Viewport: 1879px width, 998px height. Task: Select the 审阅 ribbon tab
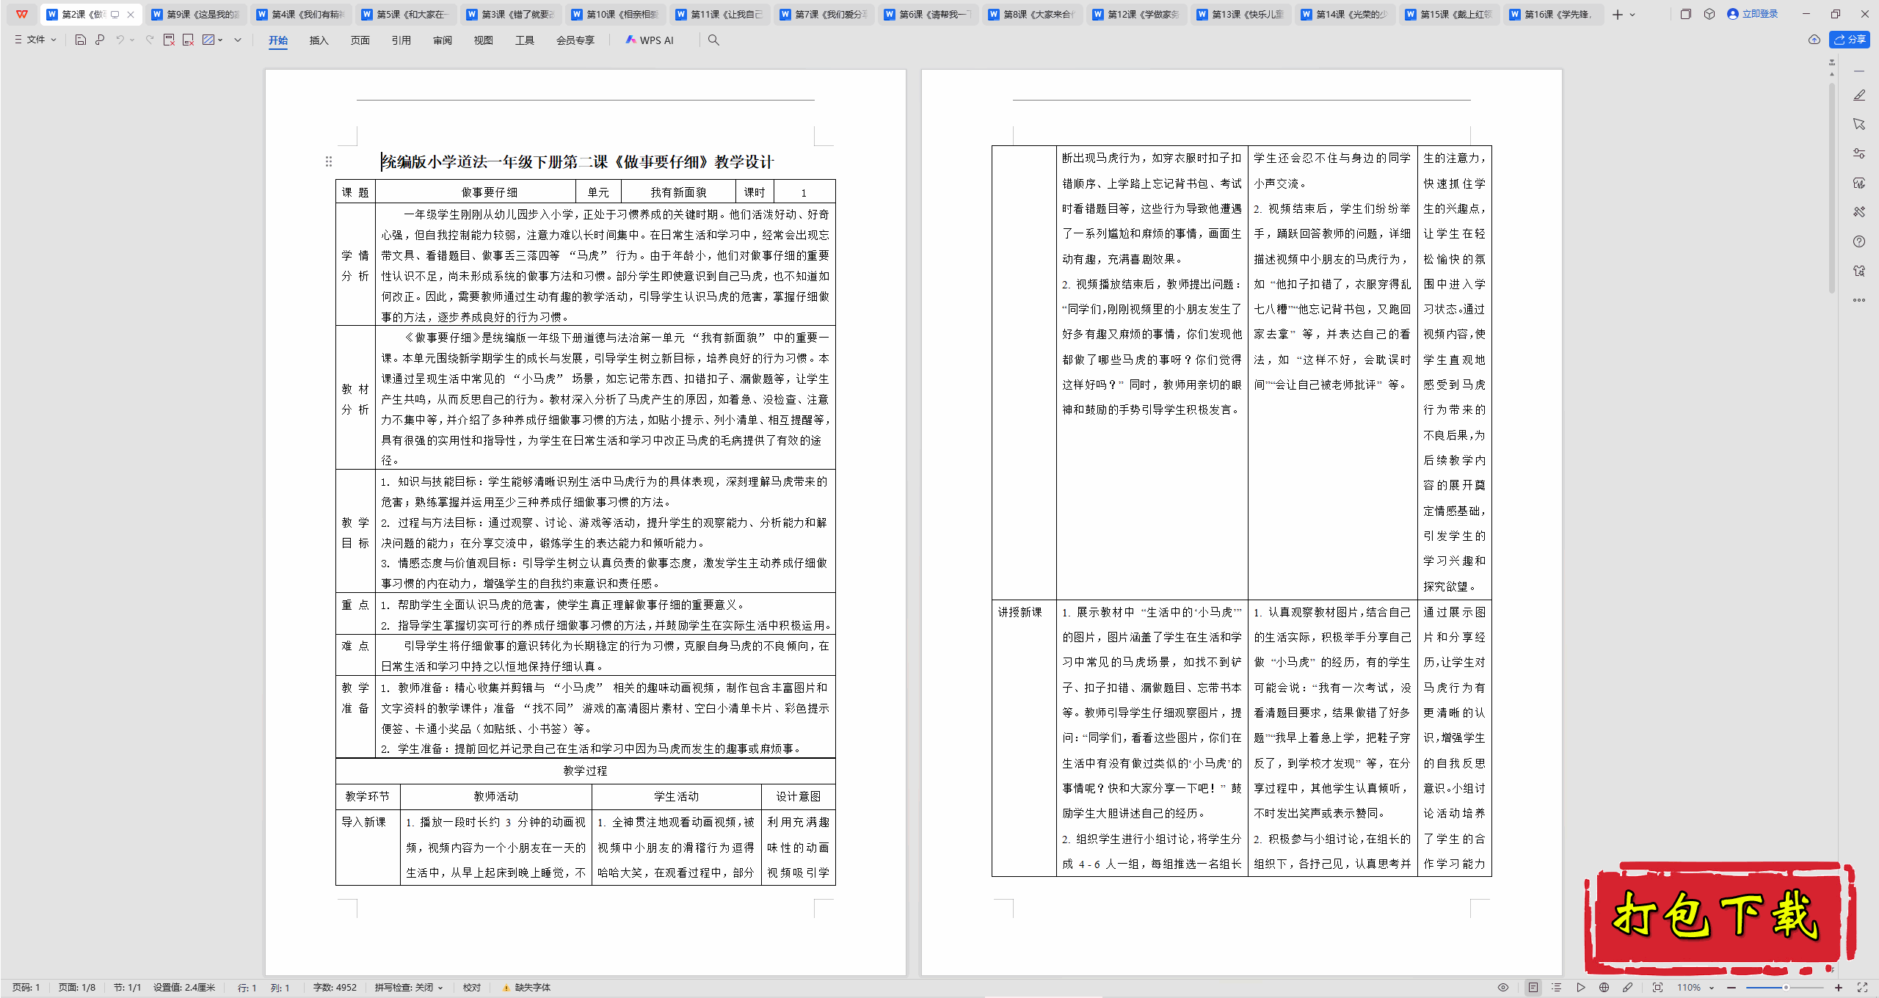pos(442,40)
